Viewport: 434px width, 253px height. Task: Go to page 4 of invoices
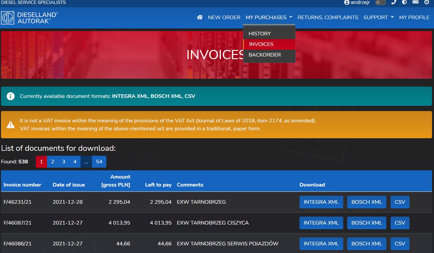click(x=75, y=162)
